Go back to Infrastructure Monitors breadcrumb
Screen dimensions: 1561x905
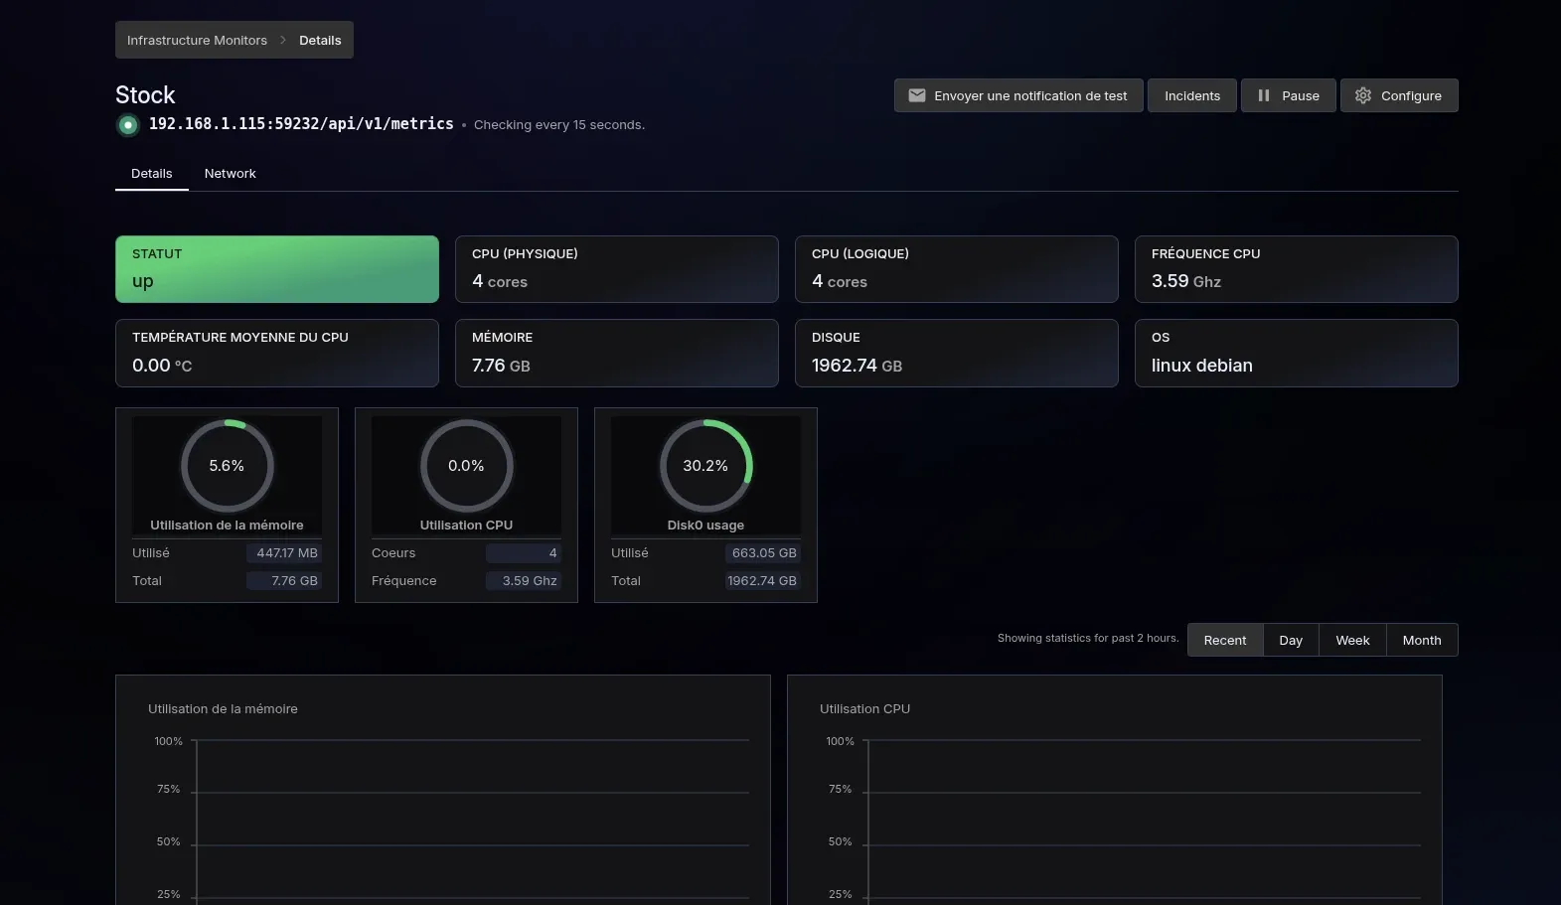tap(197, 40)
